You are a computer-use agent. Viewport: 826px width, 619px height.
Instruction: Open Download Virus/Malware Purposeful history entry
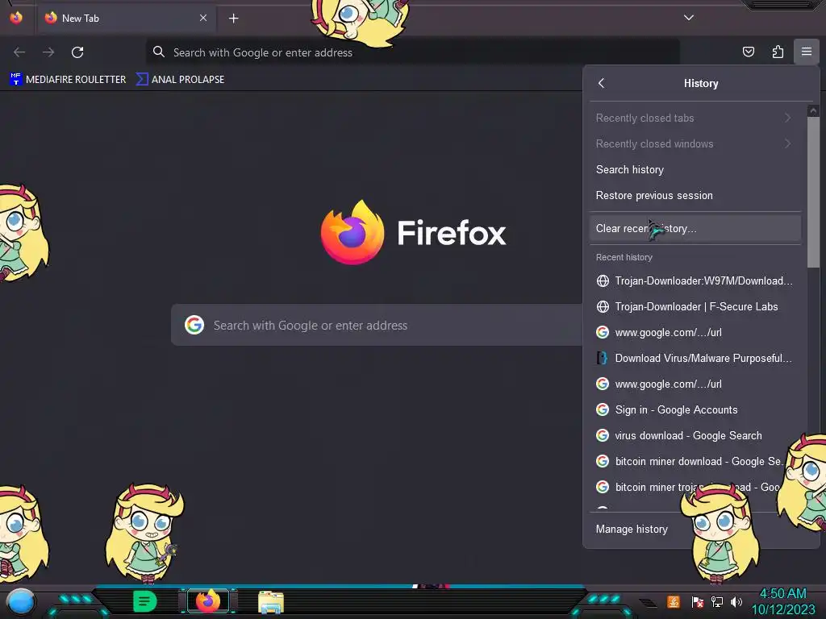[x=695, y=358]
